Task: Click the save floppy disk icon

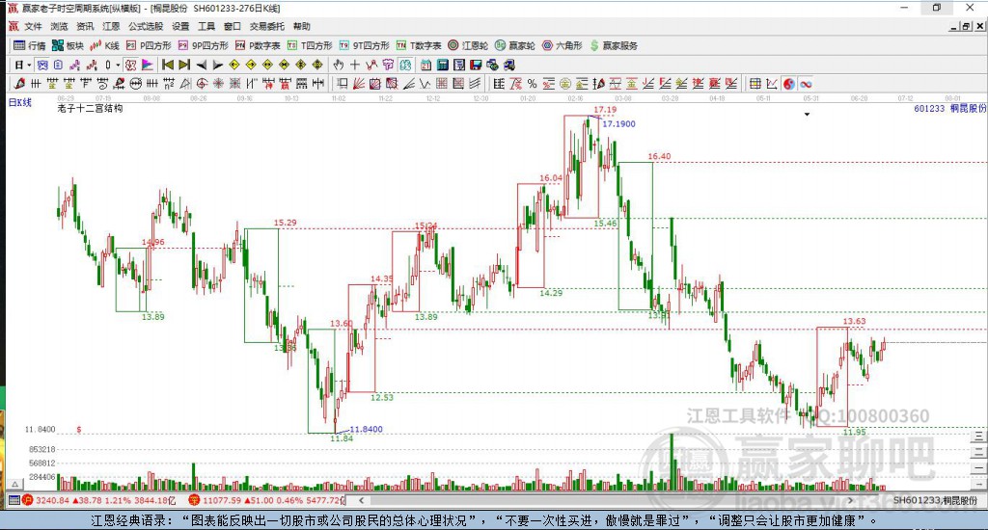Action: [476, 65]
